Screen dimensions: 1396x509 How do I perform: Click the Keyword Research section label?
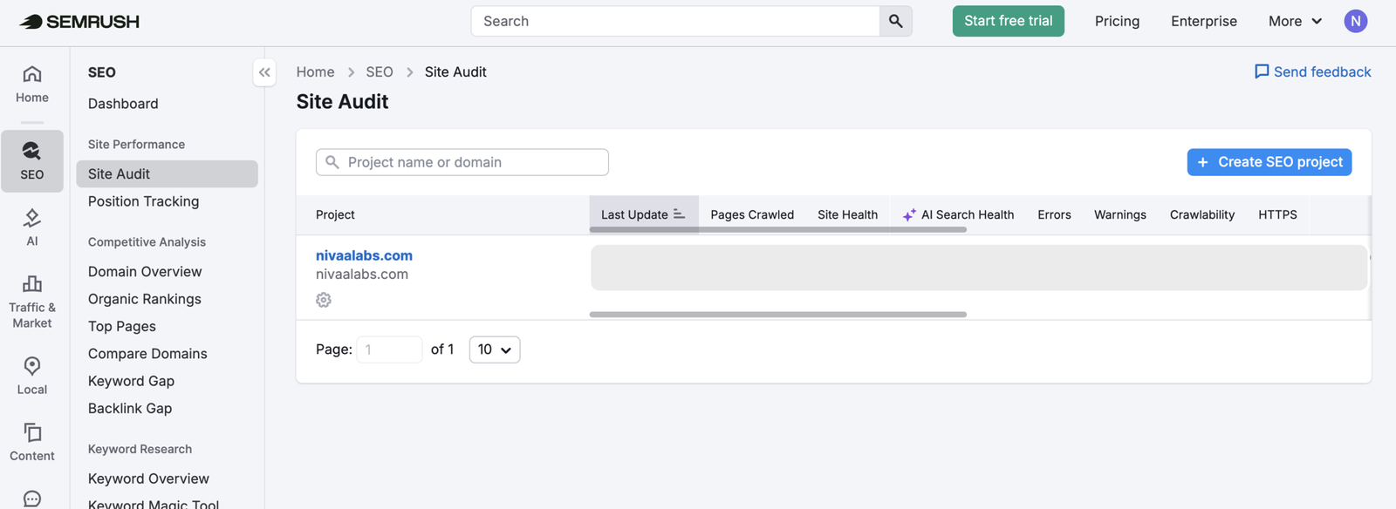(140, 449)
